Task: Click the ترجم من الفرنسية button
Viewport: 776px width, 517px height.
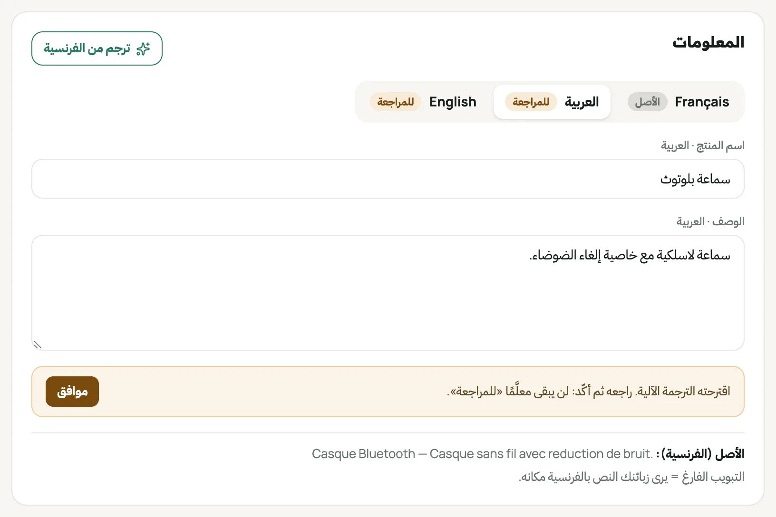Action: click(x=97, y=48)
